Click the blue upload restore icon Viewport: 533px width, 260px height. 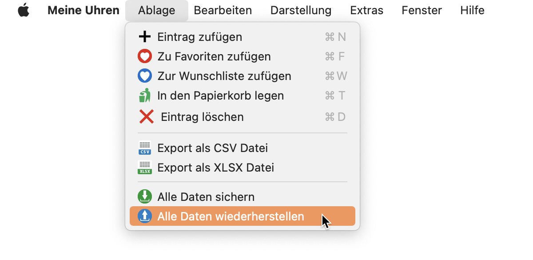[145, 216]
